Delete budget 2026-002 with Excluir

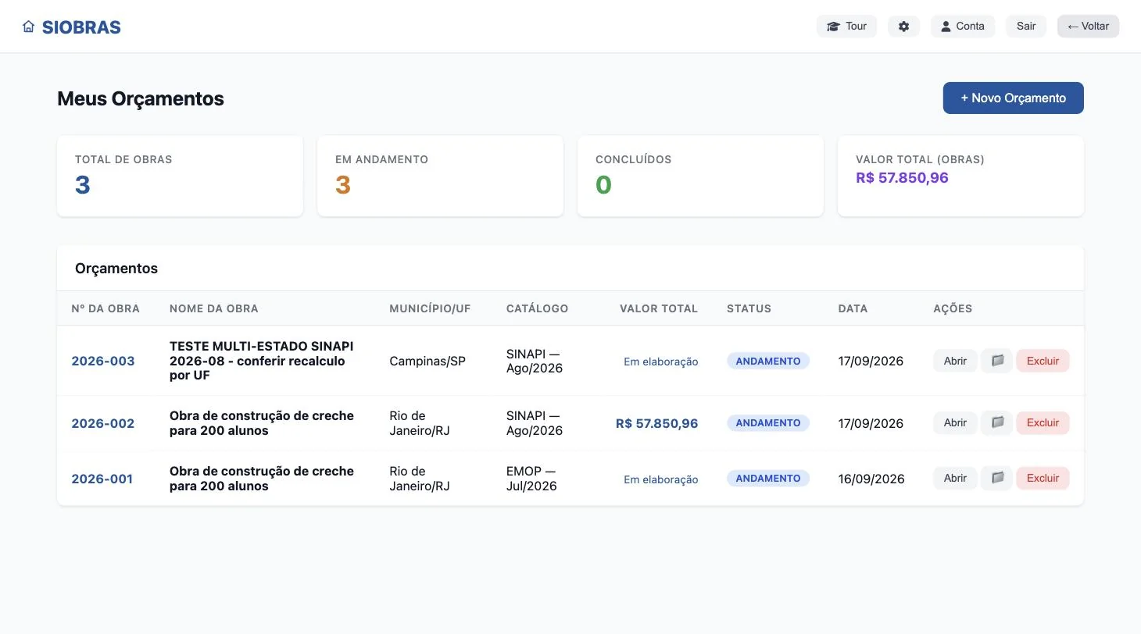point(1043,422)
